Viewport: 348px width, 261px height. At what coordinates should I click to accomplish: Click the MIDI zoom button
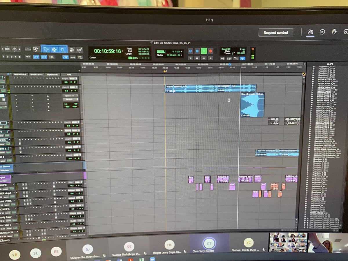click(x=14, y=49)
